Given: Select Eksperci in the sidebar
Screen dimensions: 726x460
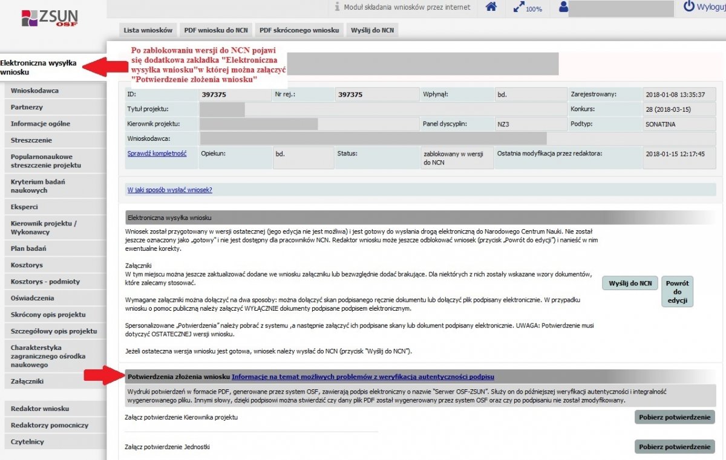Looking at the screenshot, I should tap(55, 207).
